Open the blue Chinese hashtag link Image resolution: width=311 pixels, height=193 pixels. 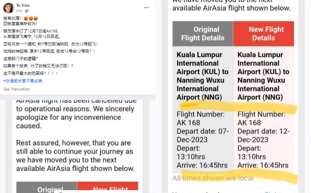tap(23, 81)
